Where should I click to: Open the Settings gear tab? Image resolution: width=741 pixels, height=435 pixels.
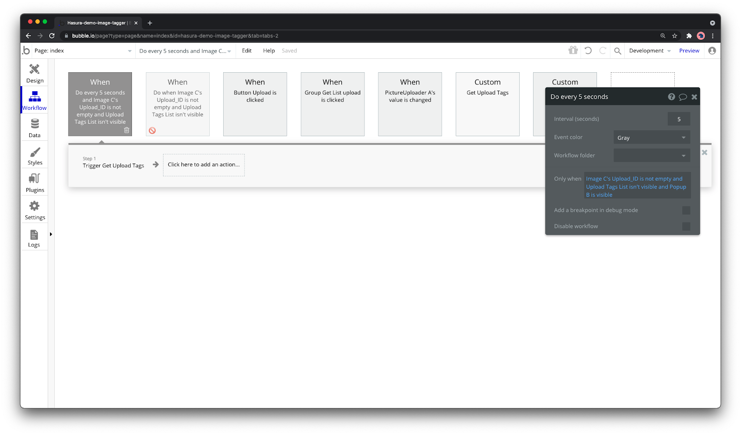click(x=35, y=210)
